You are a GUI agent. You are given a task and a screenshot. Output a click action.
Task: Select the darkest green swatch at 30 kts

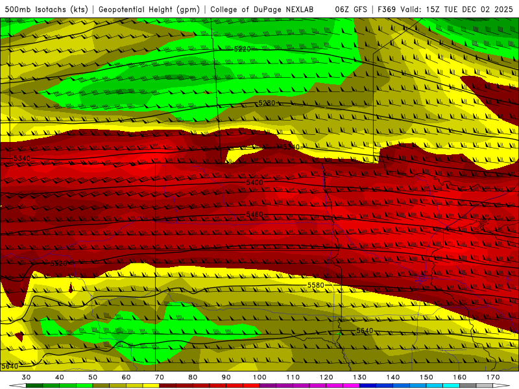click(x=34, y=386)
